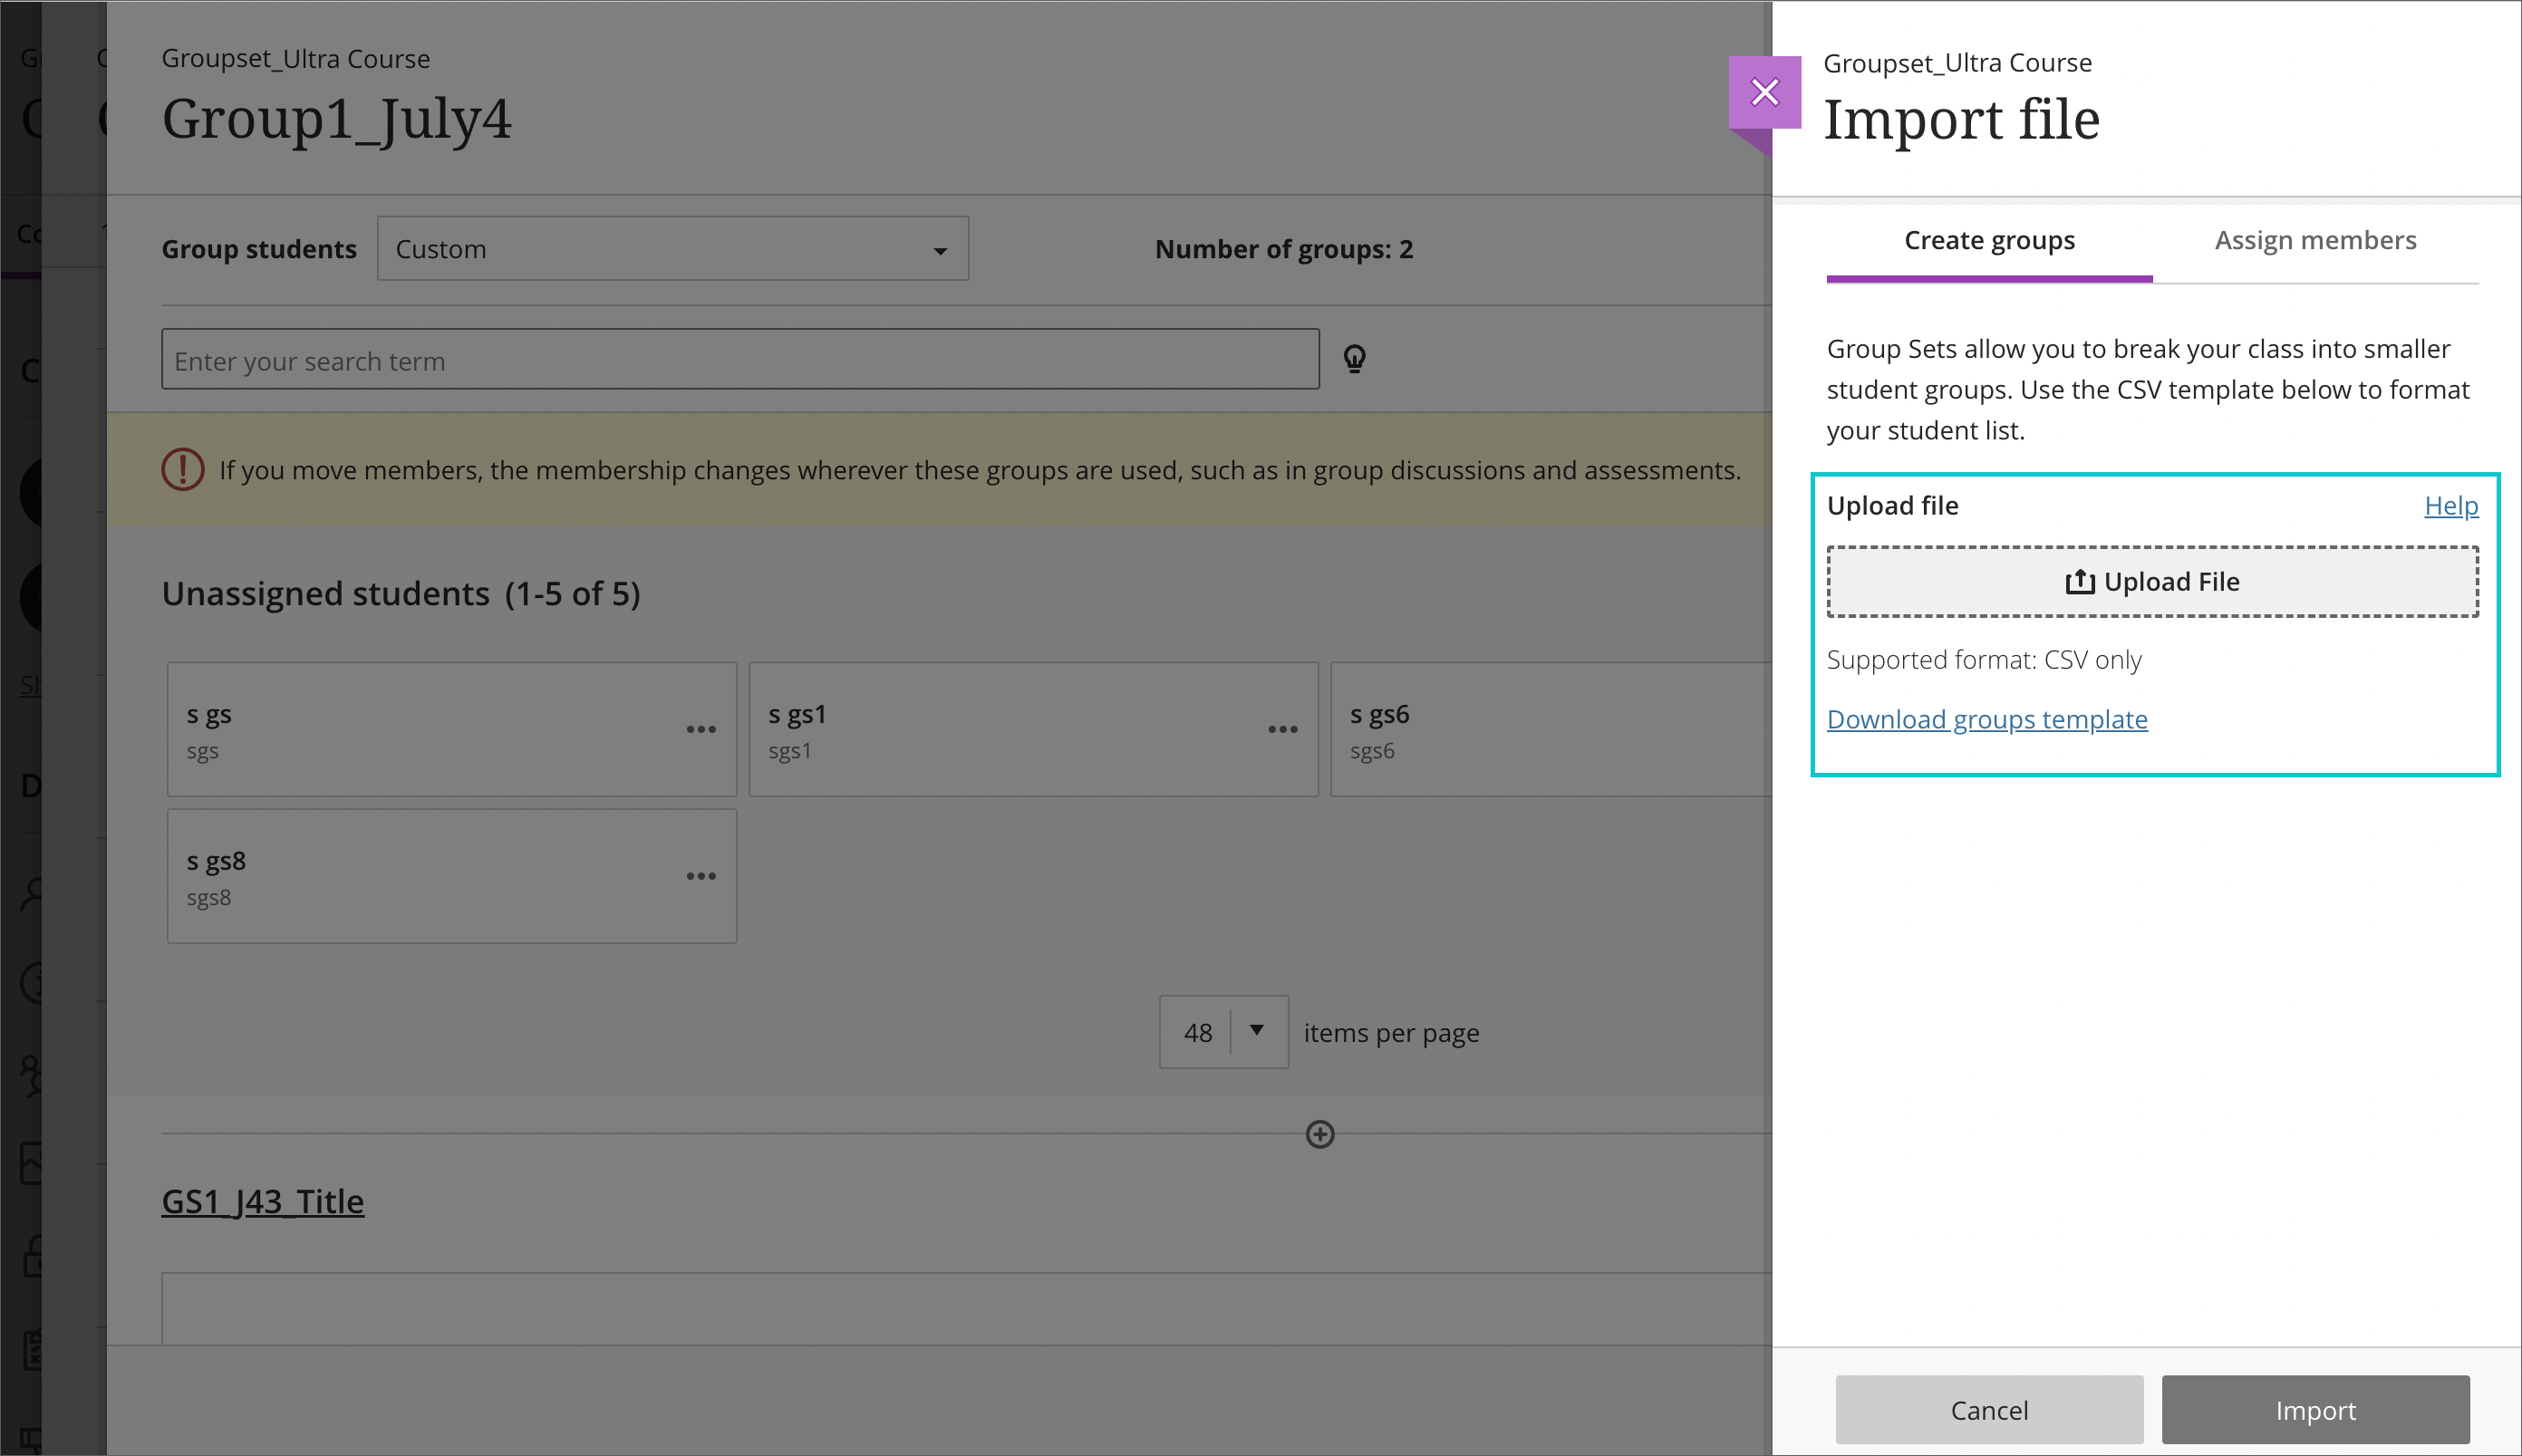Image resolution: width=2522 pixels, height=1456 pixels.
Task: Click the ellipsis icon on s gs1 student
Action: (x=1280, y=727)
